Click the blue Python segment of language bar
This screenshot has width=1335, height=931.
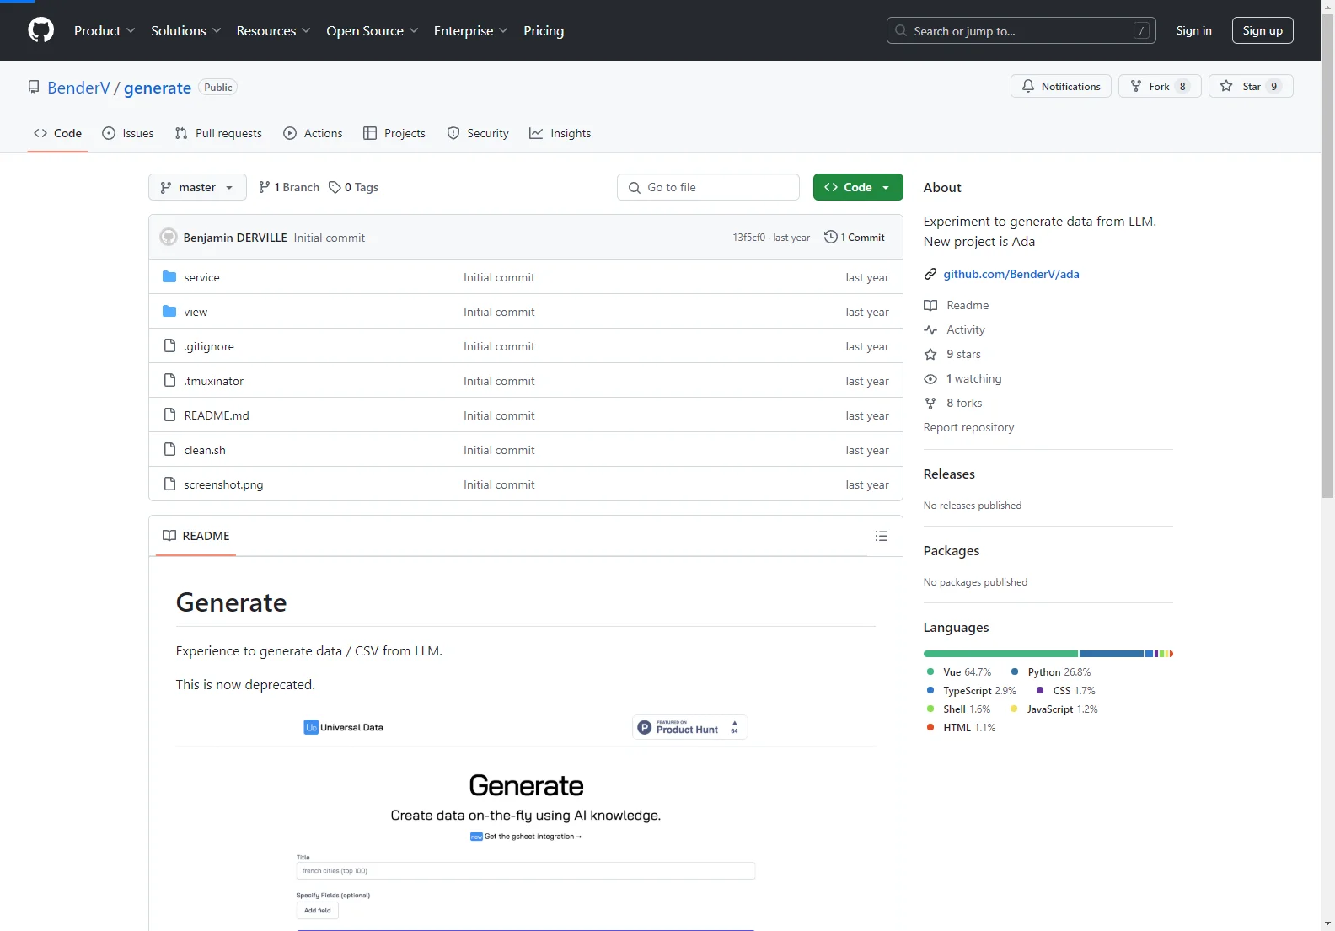pos(1111,654)
